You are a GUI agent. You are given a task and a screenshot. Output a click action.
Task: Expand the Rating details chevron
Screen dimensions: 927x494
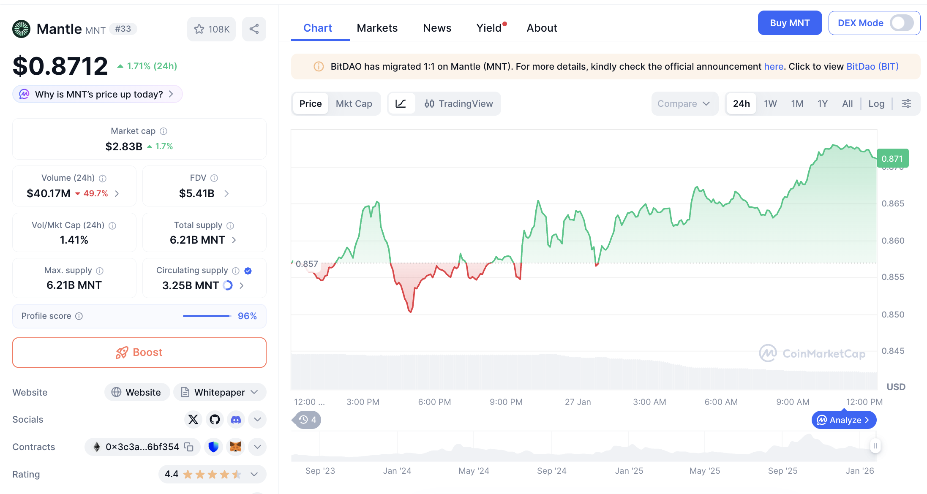tap(254, 474)
